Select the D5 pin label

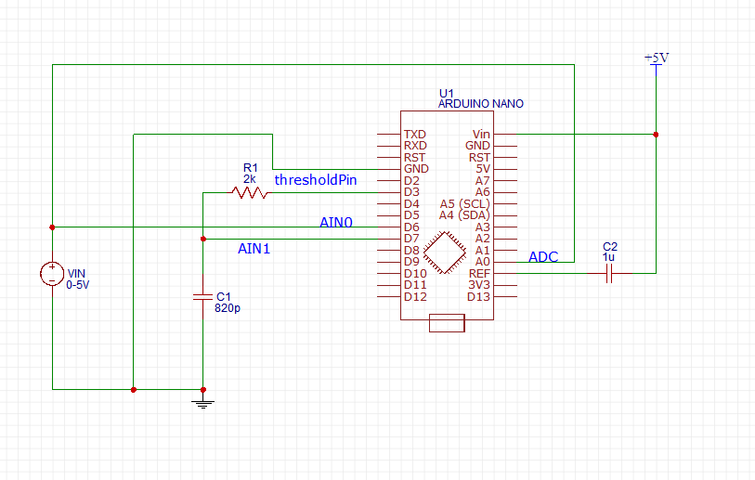click(x=411, y=215)
